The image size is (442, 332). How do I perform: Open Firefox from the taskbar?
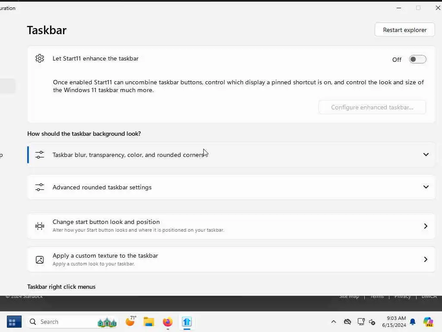click(x=168, y=322)
